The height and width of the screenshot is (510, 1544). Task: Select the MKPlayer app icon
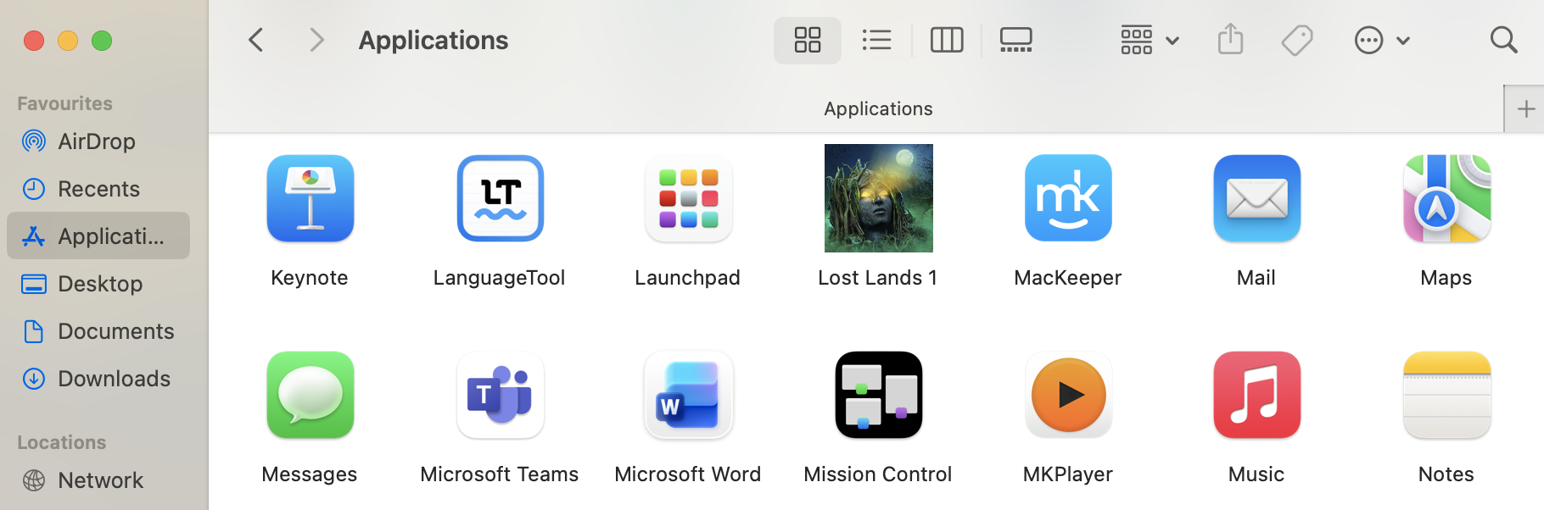(1068, 395)
